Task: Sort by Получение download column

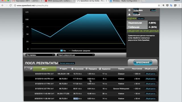Action: (78, 69)
